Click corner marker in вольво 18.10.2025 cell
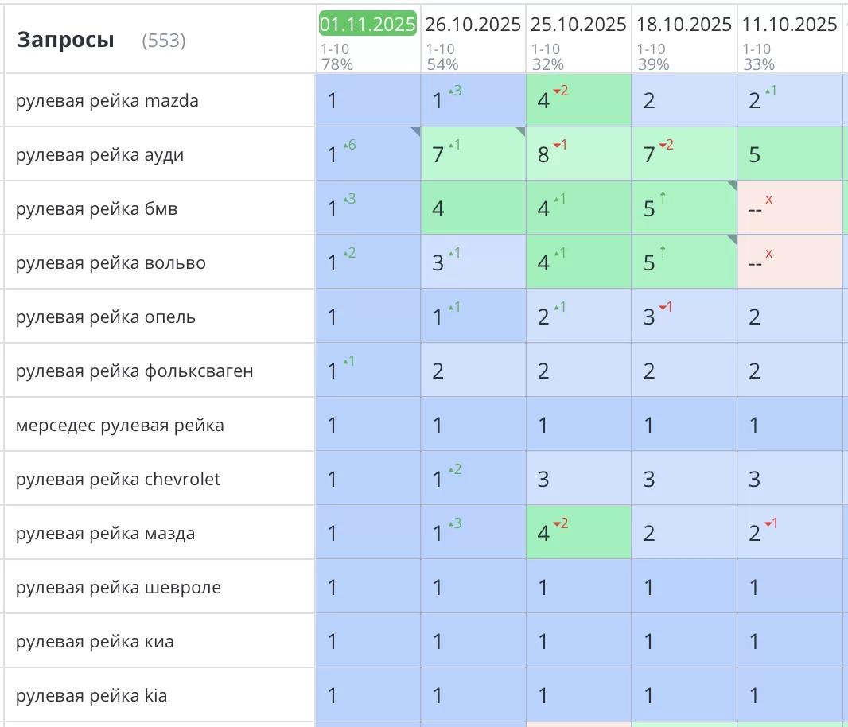Image resolution: width=848 pixels, height=727 pixels. pyautogui.click(x=732, y=240)
